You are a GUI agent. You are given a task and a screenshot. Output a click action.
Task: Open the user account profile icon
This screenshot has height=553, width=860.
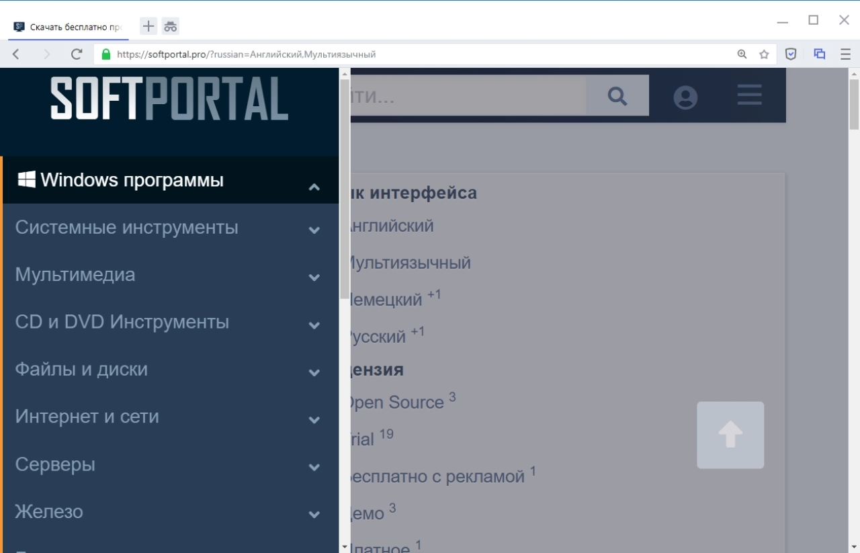point(685,97)
